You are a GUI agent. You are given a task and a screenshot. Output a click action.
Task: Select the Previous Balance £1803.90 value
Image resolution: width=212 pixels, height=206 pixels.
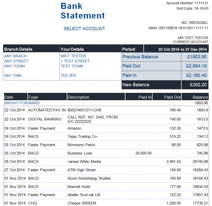click(197, 57)
